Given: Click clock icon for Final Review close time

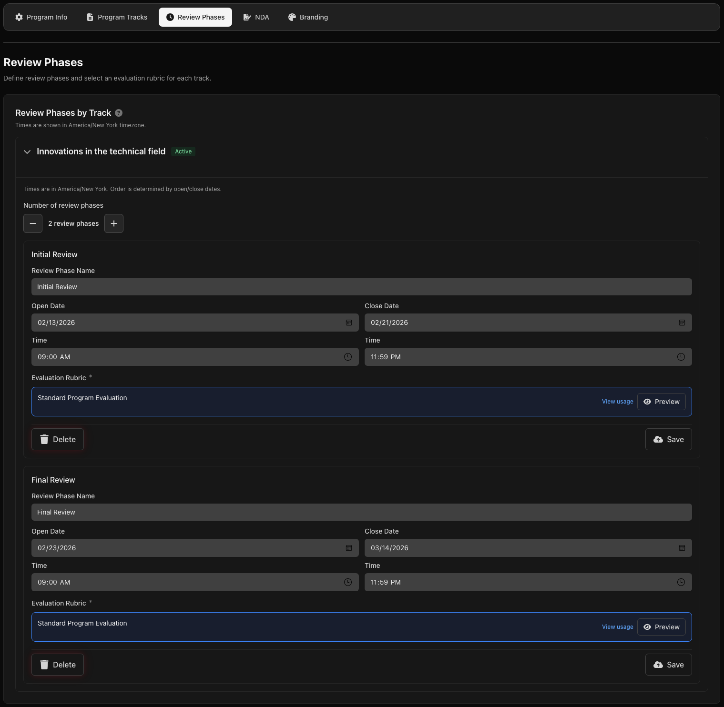Looking at the screenshot, I should 681,582.
